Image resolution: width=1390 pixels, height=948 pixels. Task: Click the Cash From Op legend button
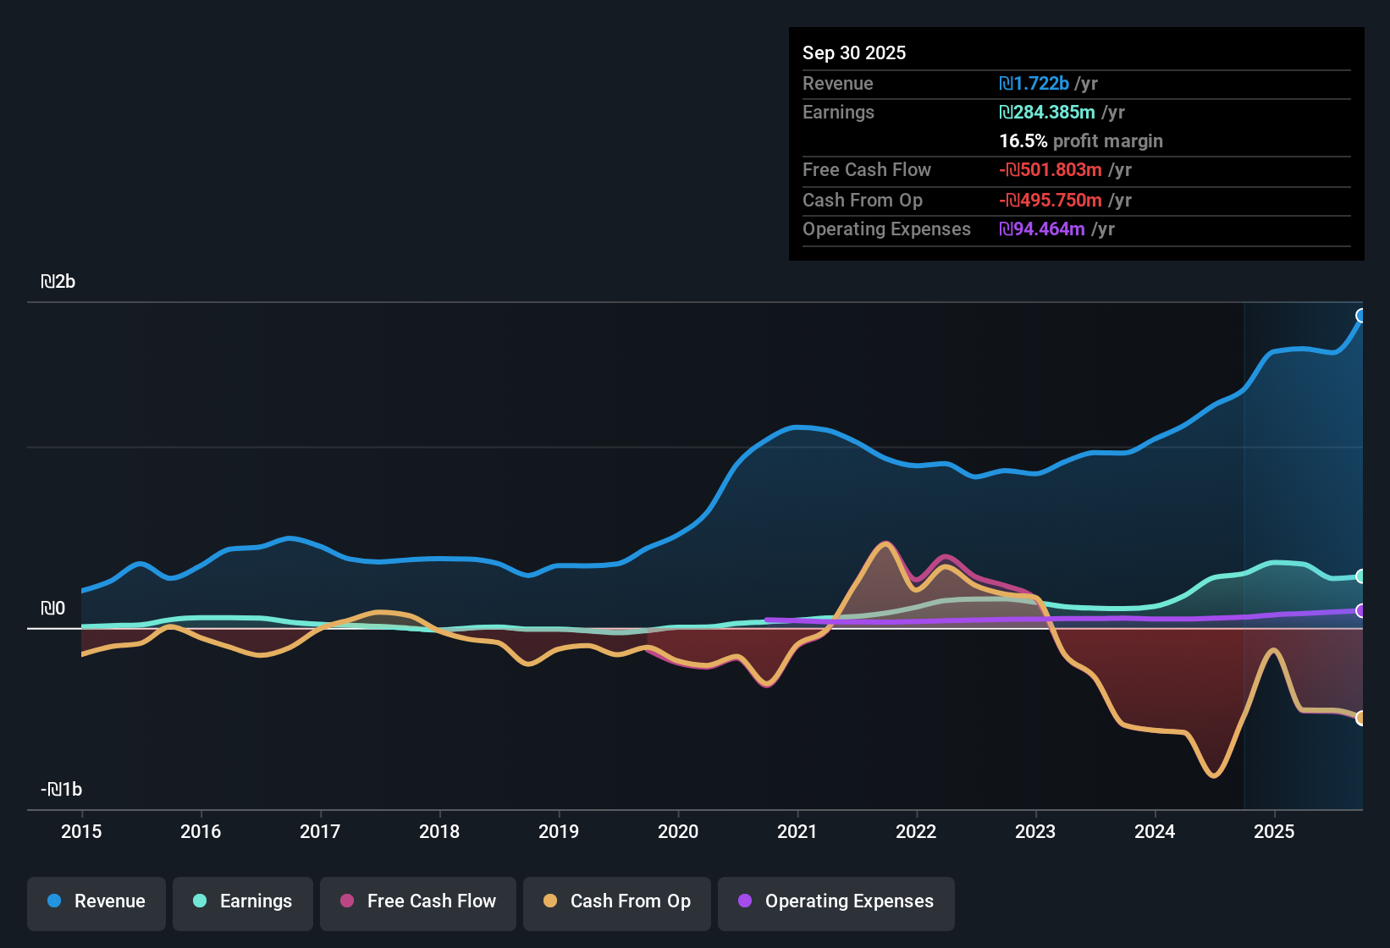(x=616, y=902)
